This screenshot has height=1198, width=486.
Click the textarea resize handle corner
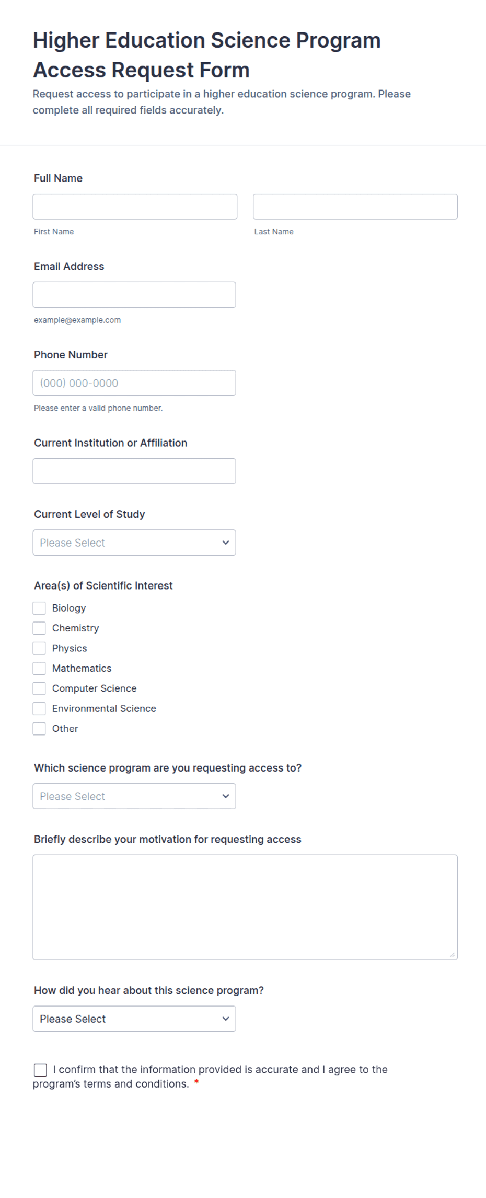click(452, 955)
